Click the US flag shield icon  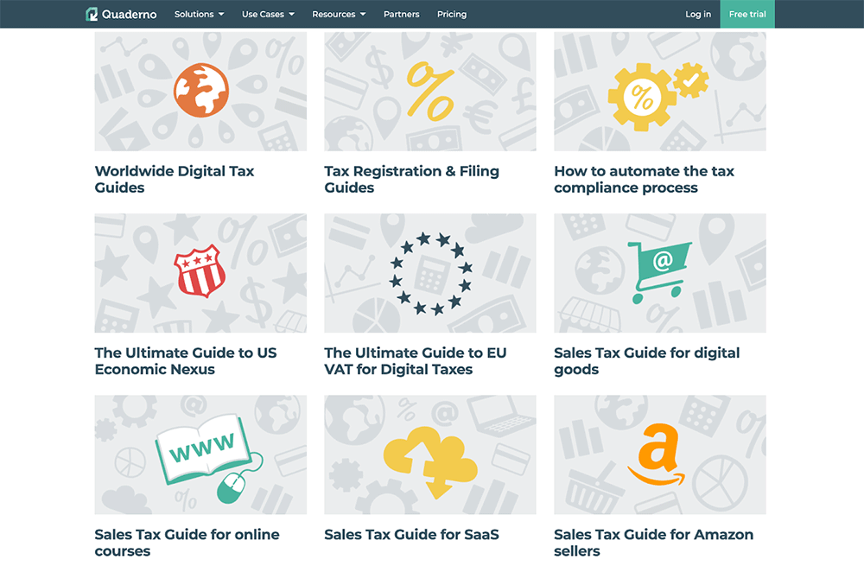click(200, 272)
